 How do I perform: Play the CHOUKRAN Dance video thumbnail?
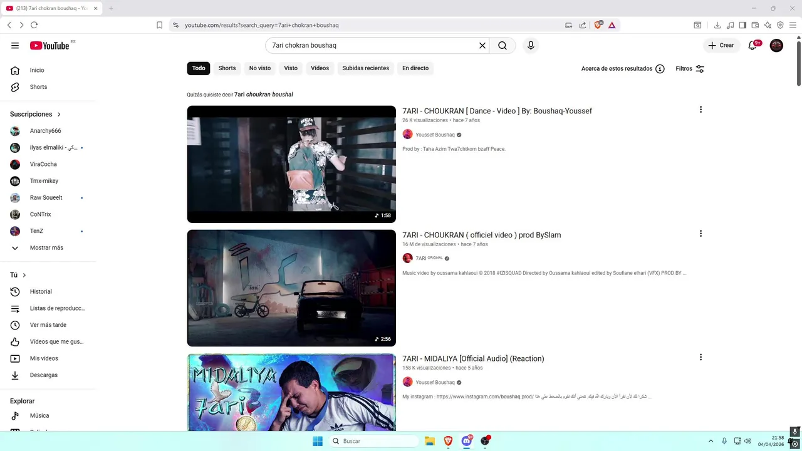pos(291,164)
